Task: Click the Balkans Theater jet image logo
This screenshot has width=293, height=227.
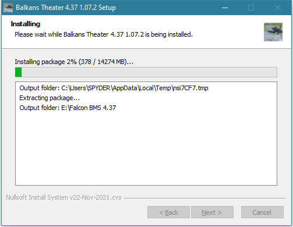Action: 273,32
